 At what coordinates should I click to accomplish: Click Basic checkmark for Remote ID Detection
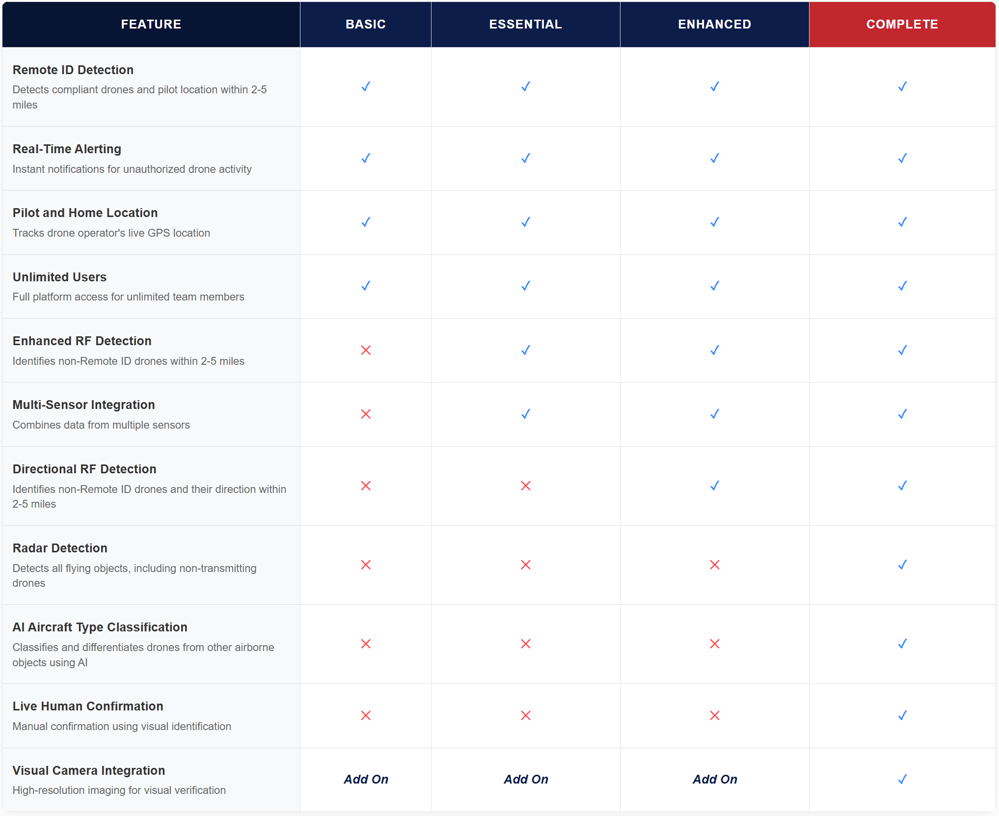(366, 87)
